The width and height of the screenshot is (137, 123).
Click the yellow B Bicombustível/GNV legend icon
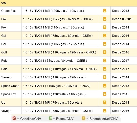83,118
